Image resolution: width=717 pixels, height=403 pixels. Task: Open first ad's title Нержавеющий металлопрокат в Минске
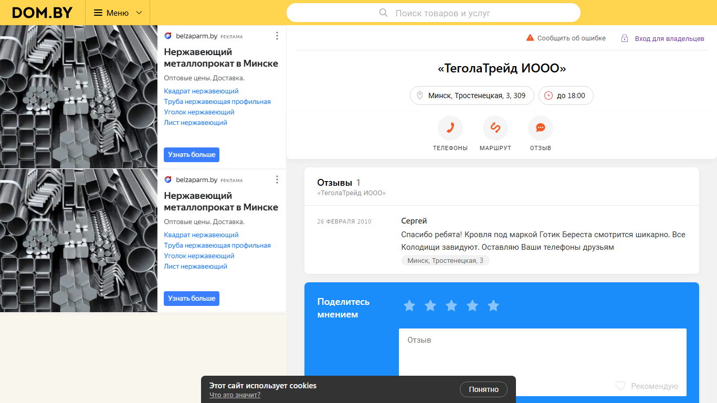[x=221, y=58]
